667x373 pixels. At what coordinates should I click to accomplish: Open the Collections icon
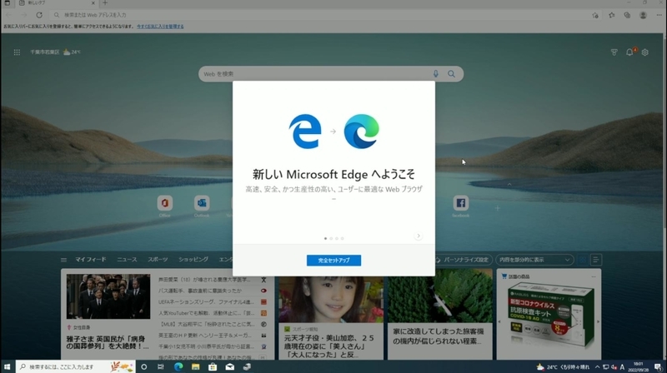627,15
